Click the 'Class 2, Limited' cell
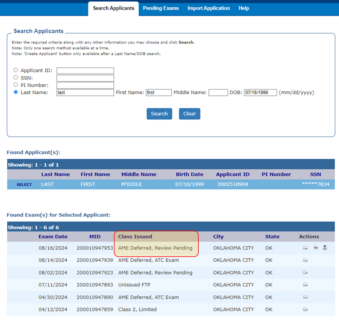Screen dimensions: 339x321 point(137,309)
